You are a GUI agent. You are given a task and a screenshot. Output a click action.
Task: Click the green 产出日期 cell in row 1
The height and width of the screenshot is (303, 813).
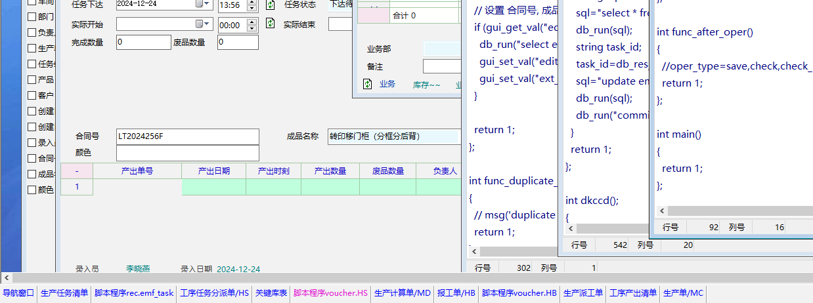pos(213,188)
